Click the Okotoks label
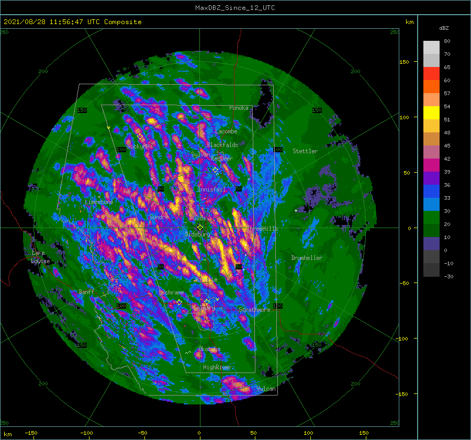Screen dimensions: 471x440 click(x=209, y=349)
